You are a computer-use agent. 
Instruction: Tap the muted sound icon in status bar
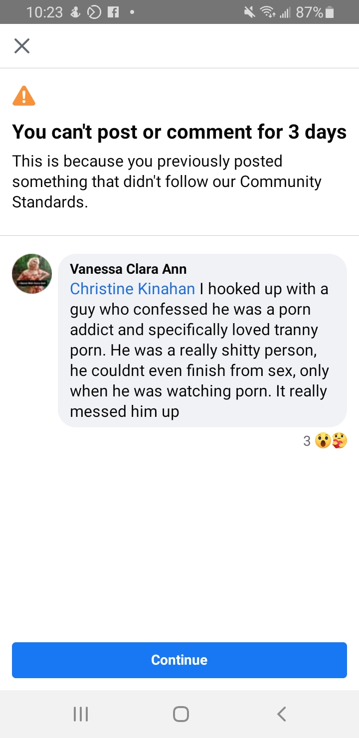pyautogui.click(x=249, y=12)
